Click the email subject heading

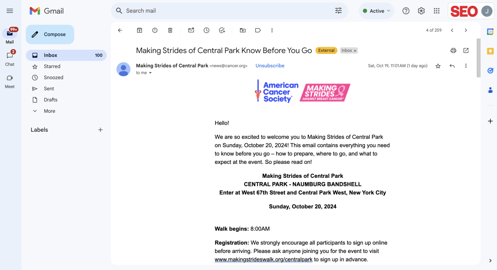[x=224, y=50]
